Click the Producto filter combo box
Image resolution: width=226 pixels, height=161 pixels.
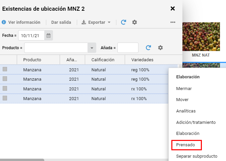click(x=56, y=48)
